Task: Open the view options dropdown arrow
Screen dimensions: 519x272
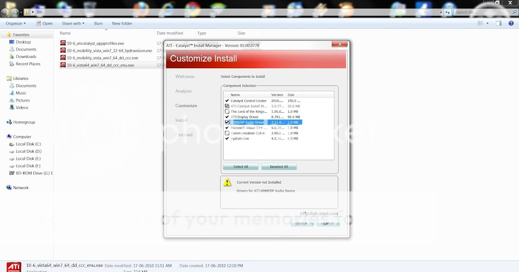Action: pos(487,23)
